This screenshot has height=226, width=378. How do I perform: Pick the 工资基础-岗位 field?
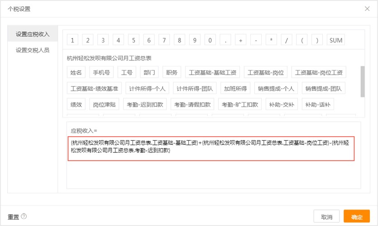(x=266, y=72)
